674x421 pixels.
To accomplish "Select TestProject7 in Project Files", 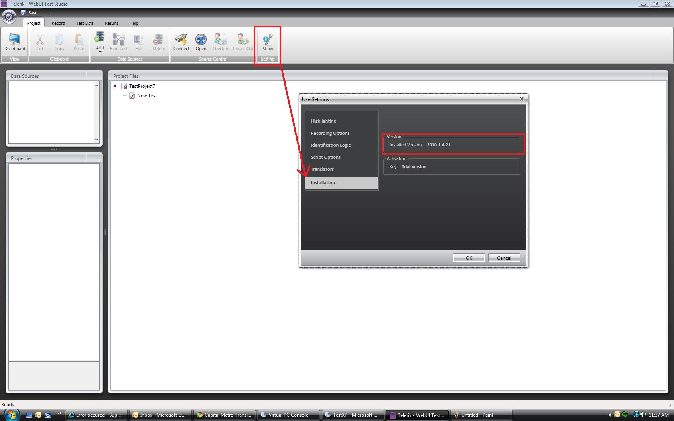I will (142, 86).
